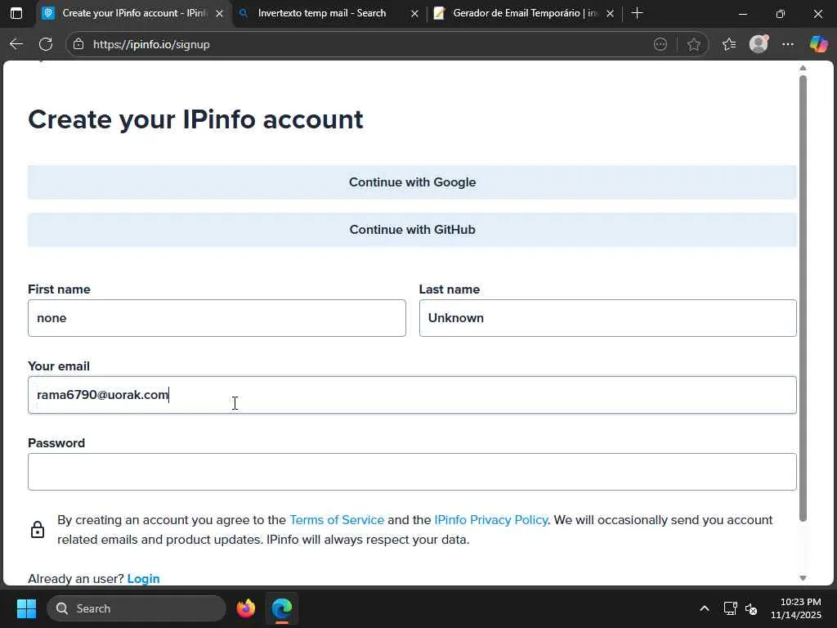Open a new browser tab
This screenshot has height=628, width=837.
(637, 13)
